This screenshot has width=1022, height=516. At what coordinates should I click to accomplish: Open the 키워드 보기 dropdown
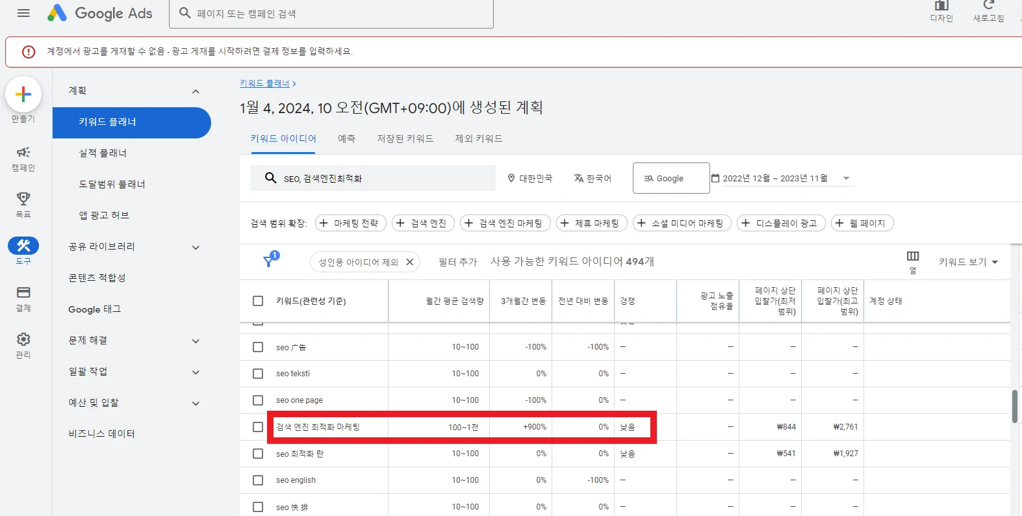click(x=968, y=262)
